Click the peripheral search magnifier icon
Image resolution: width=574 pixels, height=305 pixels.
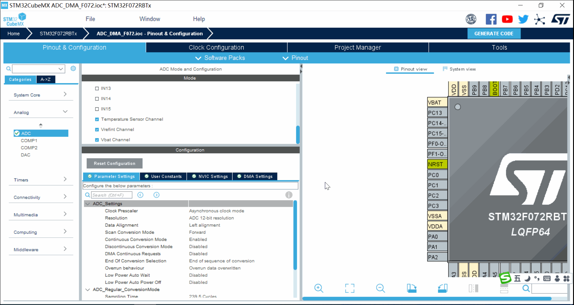coord(9,69)
